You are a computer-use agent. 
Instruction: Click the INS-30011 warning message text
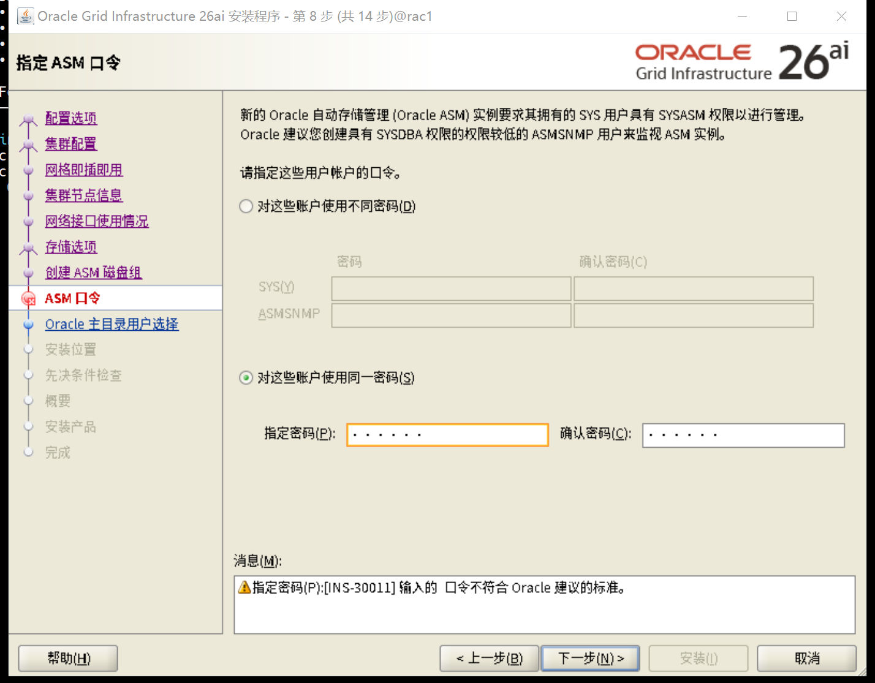coord(439,588)
